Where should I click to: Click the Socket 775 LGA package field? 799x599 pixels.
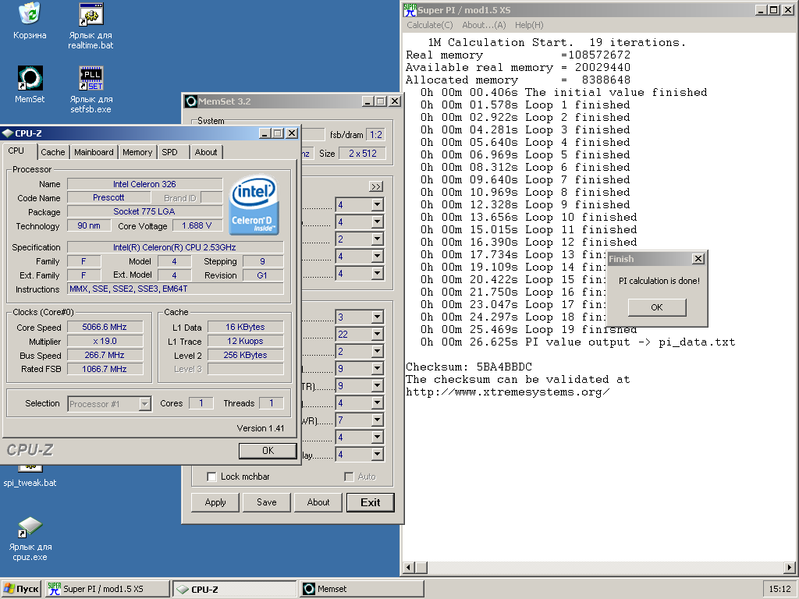tap(144, 211)
